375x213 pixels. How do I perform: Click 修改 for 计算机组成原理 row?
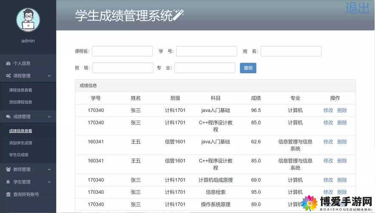(x=328, y=180)
